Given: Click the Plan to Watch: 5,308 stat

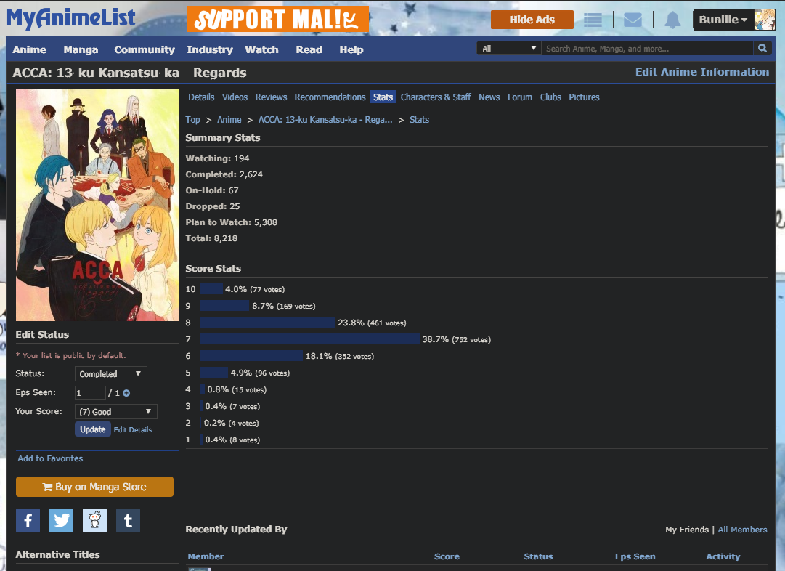Looking at the screenshot, I should point(232,222).
